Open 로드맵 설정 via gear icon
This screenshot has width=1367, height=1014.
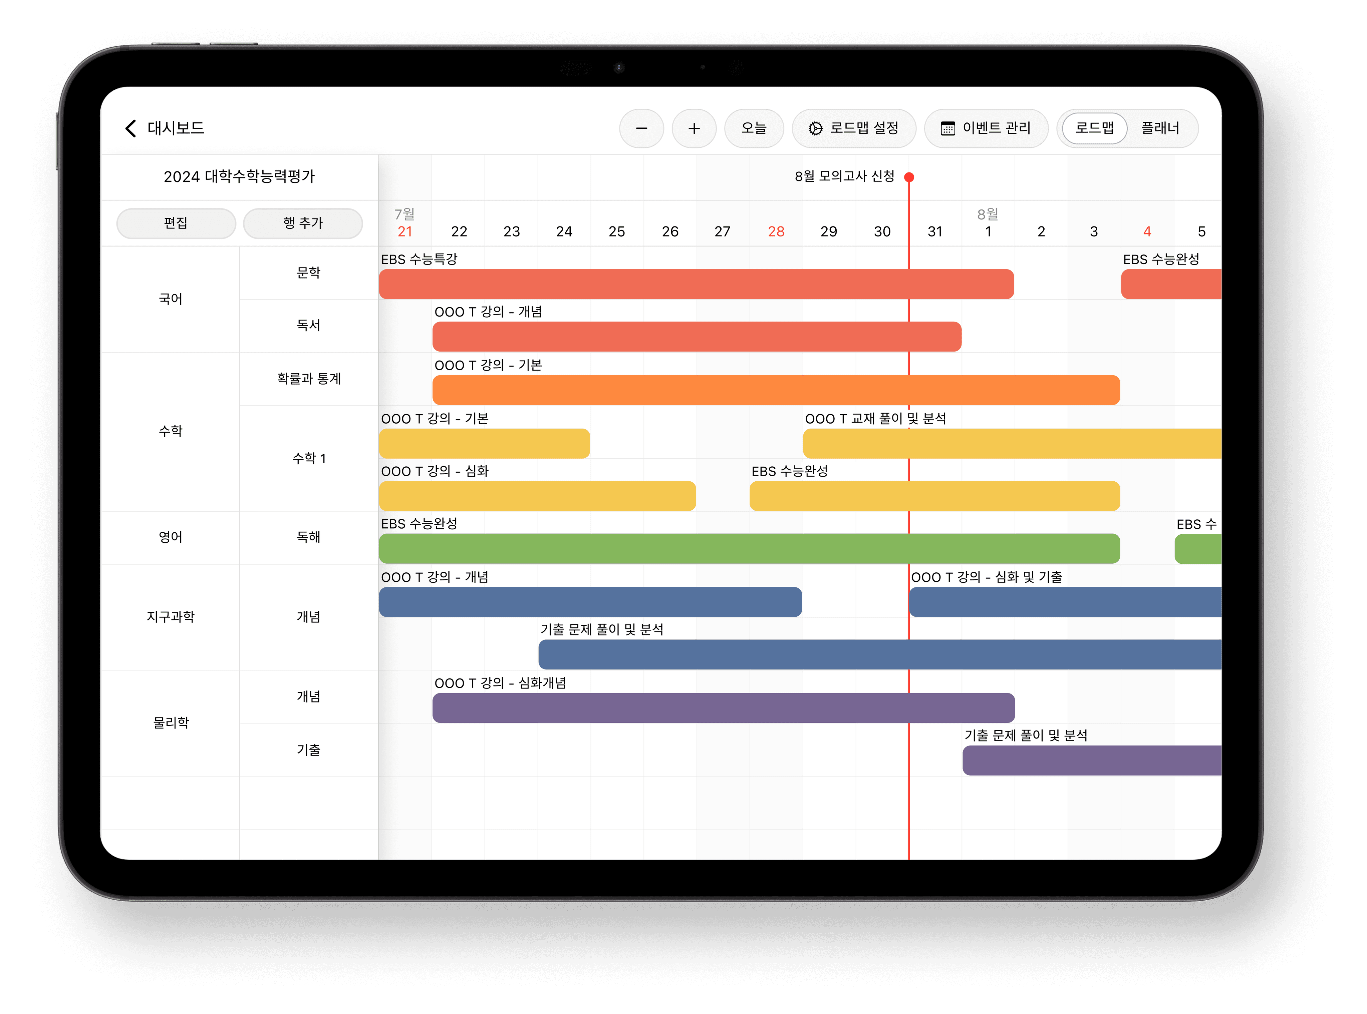[x=816, y=128]
